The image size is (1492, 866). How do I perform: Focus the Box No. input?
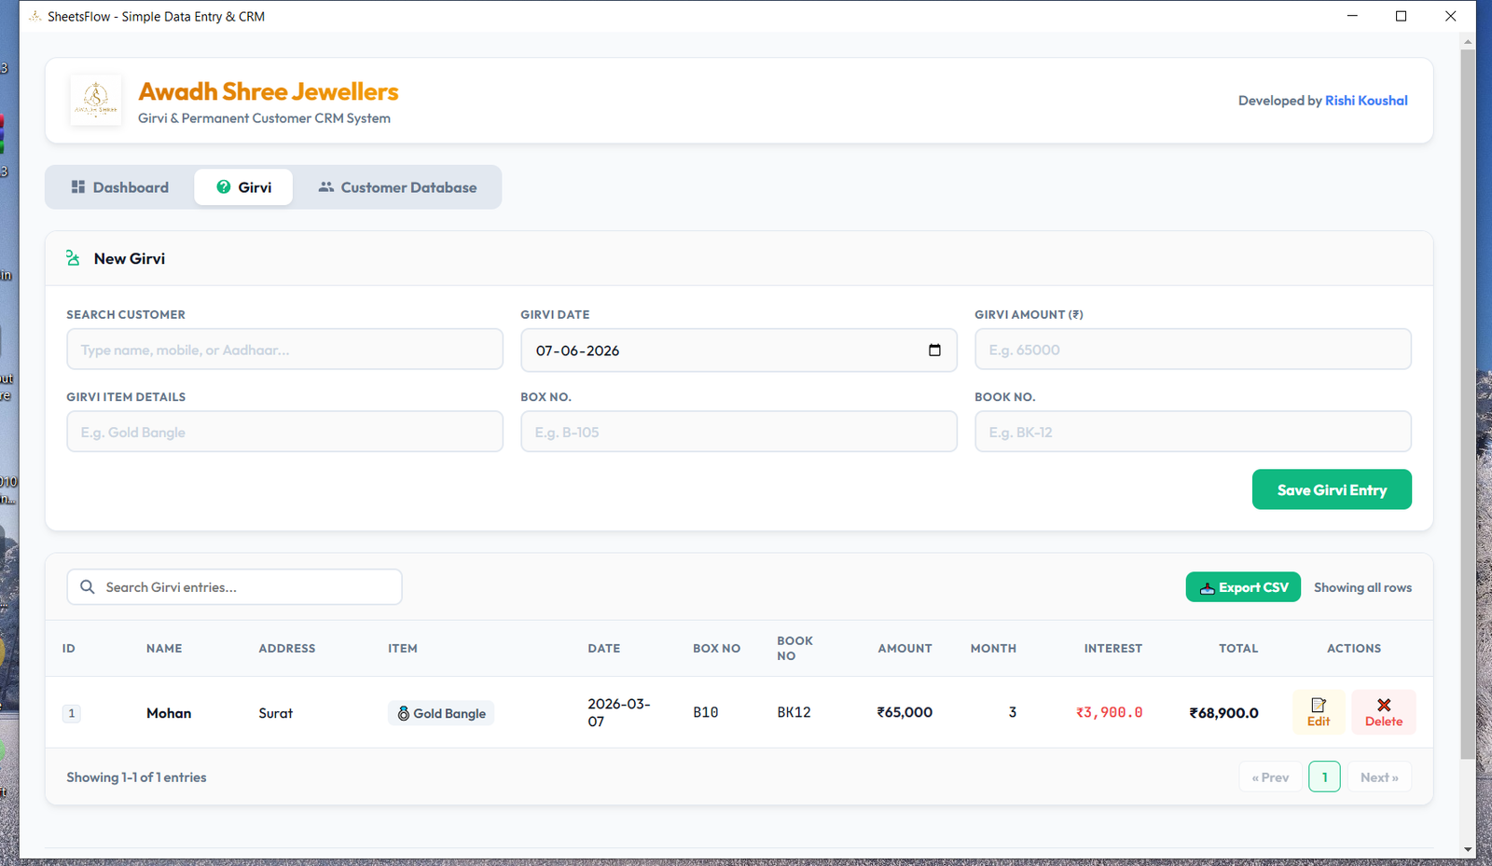pyautogui.click(x=739, y=432)
